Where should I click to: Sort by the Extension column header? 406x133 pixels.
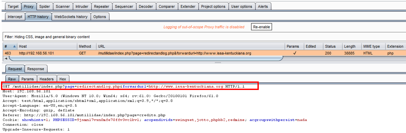(395, 46)
